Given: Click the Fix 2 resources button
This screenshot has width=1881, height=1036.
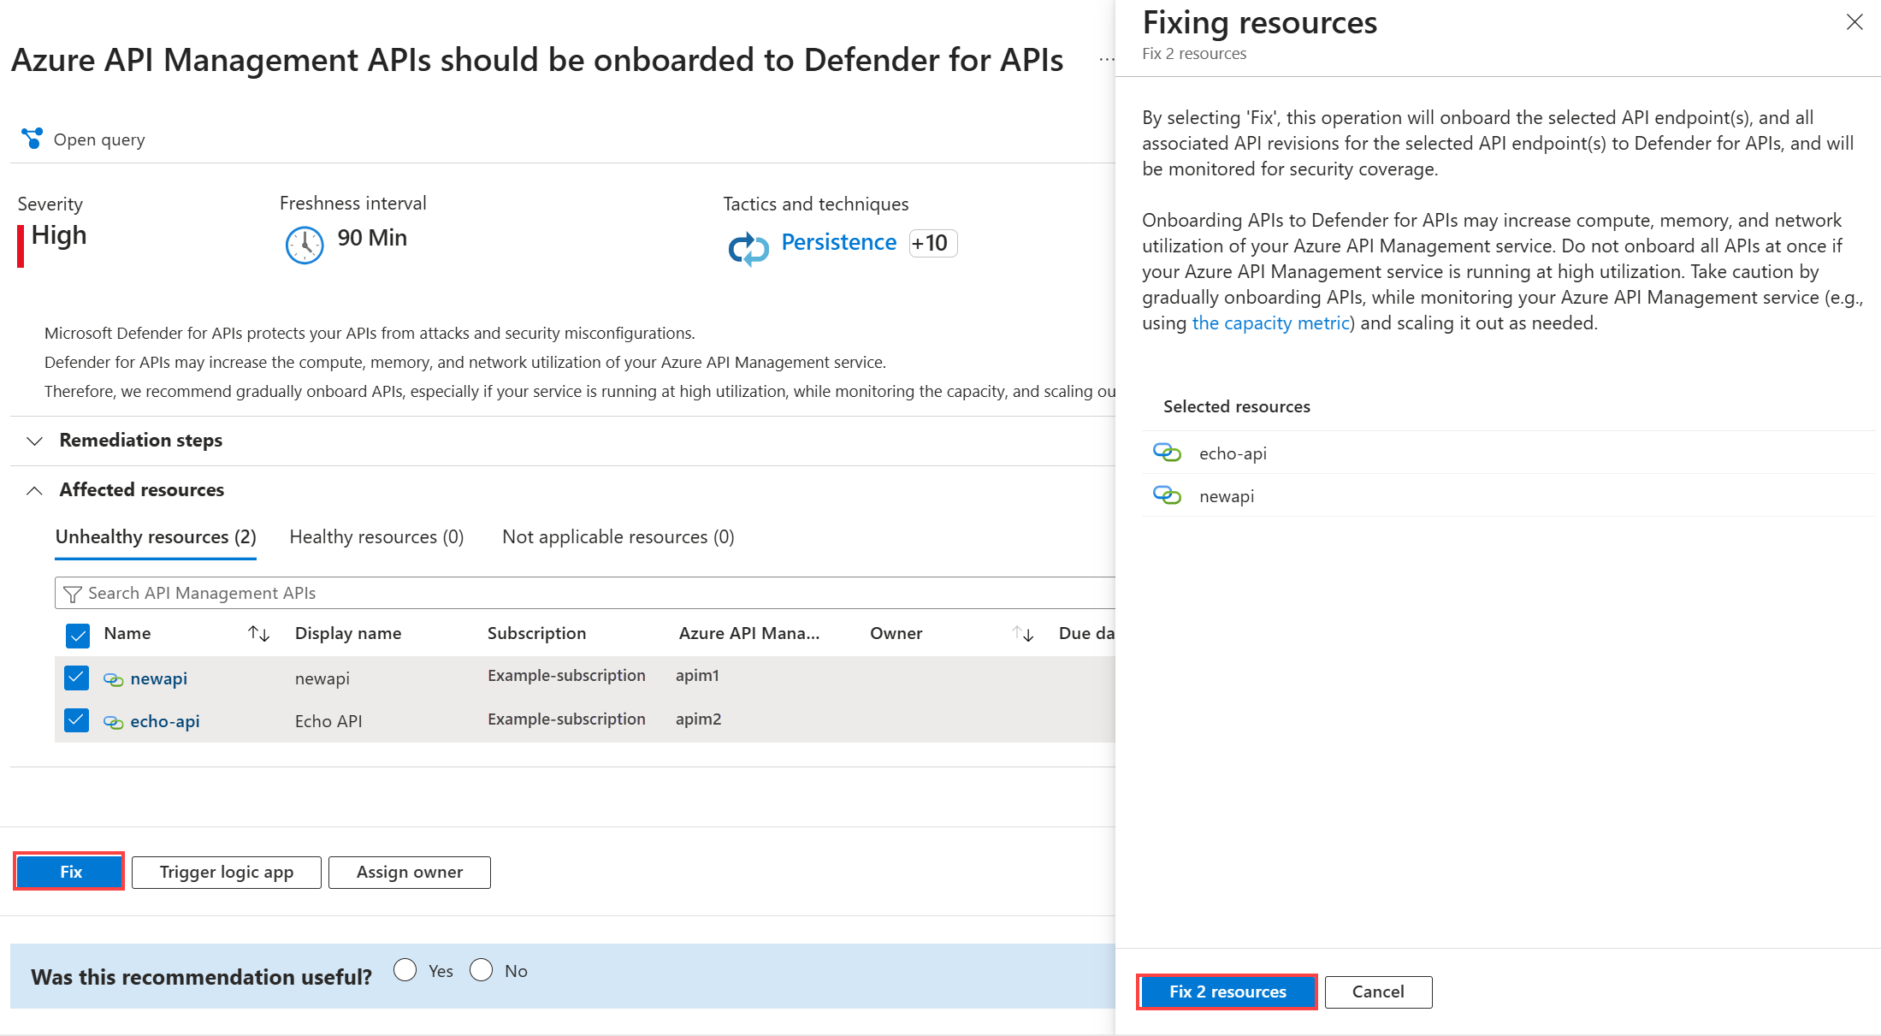Looking at the screenshot, I should [1227, 992].
